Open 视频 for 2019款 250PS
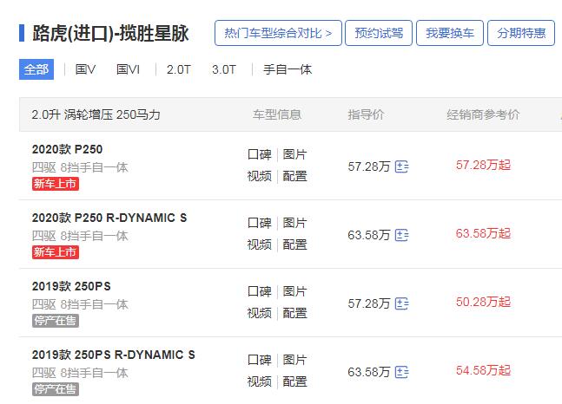Screen dimensions: 562x404 coord(260,313)
